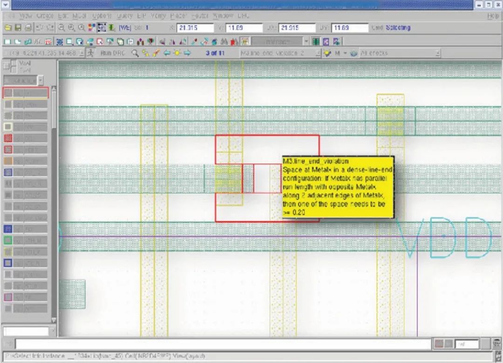This screenshot has height=363, width=503.
Task: Click the light bulb icon in DRC toolbar
Action: (327, 53)
